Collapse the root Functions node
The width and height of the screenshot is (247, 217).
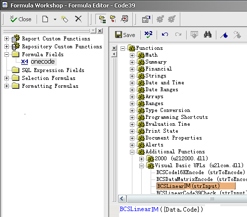[123, 48]
